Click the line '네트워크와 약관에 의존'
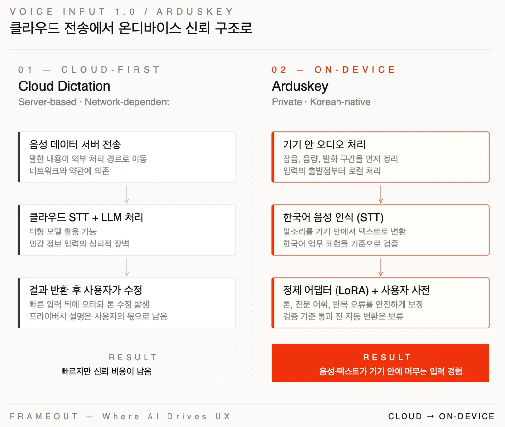Image resolution: width=505 pixels, height=427 pixels. 69,171
